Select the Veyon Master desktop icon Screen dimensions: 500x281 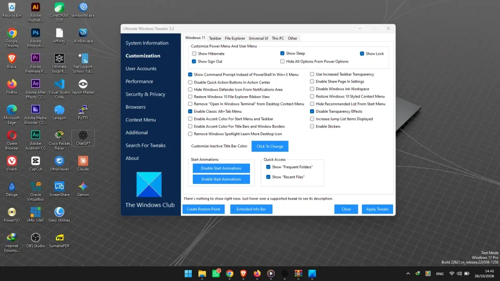coord(83,87)
